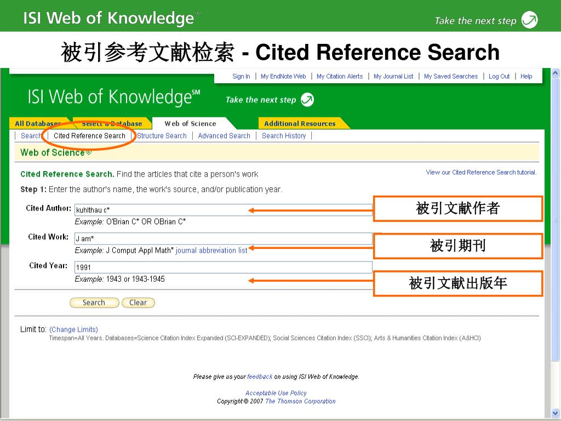Open the Select a Database tab
The image size is (561, 421).
pos(112,123)
